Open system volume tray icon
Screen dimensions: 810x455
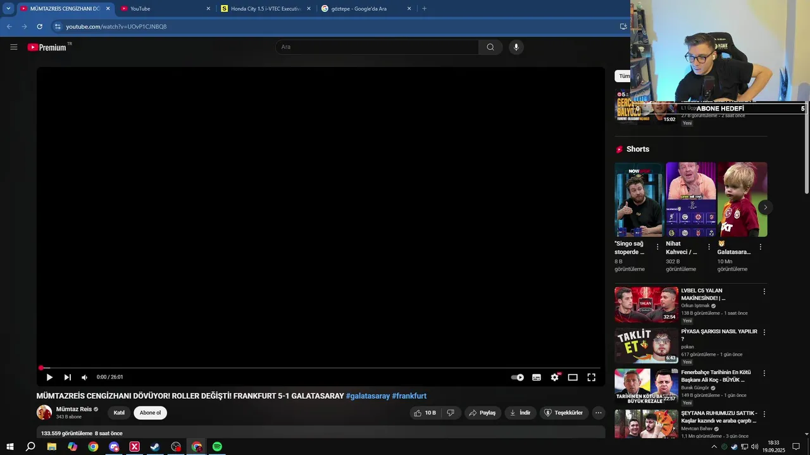[754, 447]
